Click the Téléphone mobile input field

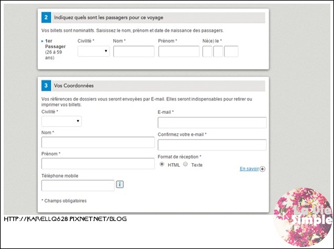78,185
